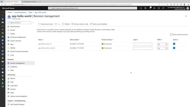190x107 pixels.
Task: Open Metrics under Monitoring
Action: [12, 78]
